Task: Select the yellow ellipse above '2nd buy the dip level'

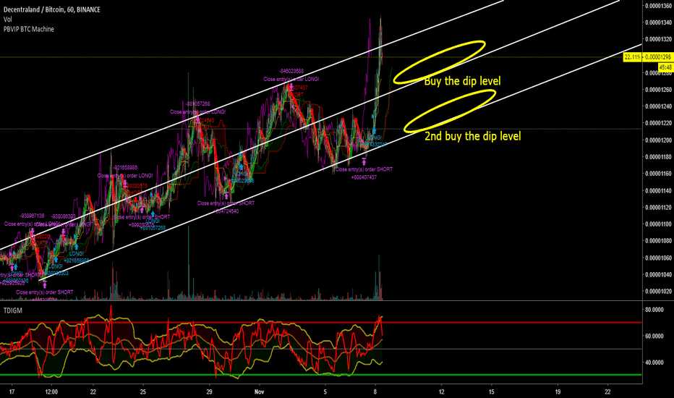Action: coord(450,111)
